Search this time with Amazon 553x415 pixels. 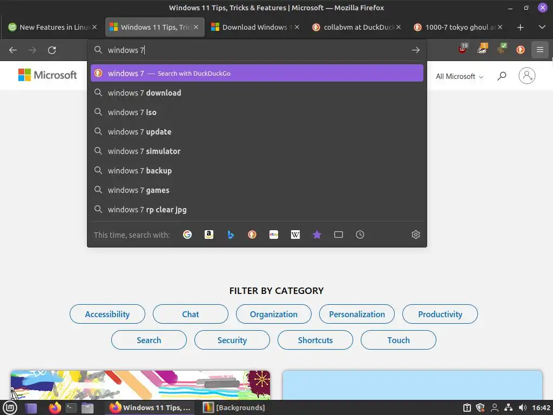pyautogui.click(x=209, y=235)
